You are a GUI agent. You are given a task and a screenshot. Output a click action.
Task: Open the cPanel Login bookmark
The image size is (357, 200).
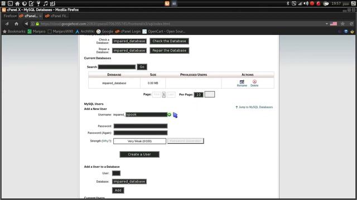pyautogui.click(x=128, y=31)
